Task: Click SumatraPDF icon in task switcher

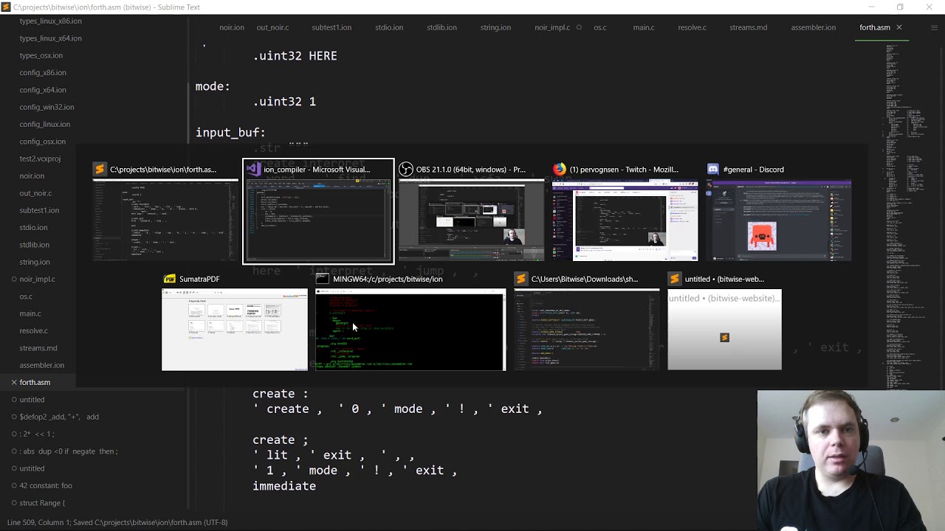Action: pyautogui.click(x=169, y=279)
